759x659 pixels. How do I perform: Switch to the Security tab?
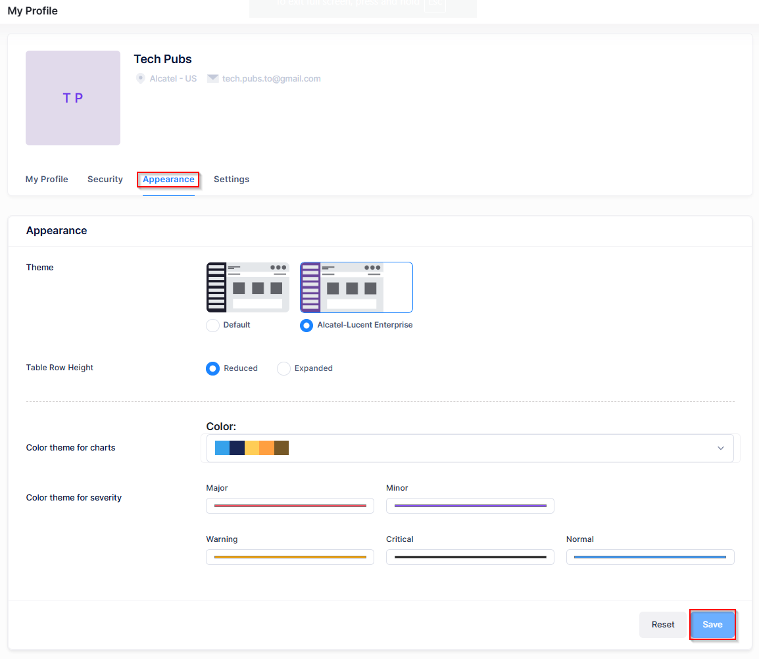coord(105,180)
